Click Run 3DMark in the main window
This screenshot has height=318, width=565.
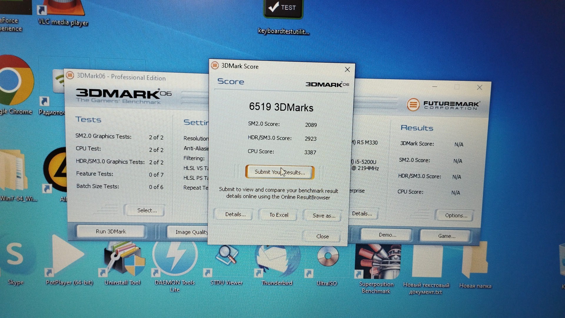coord(111,231)
